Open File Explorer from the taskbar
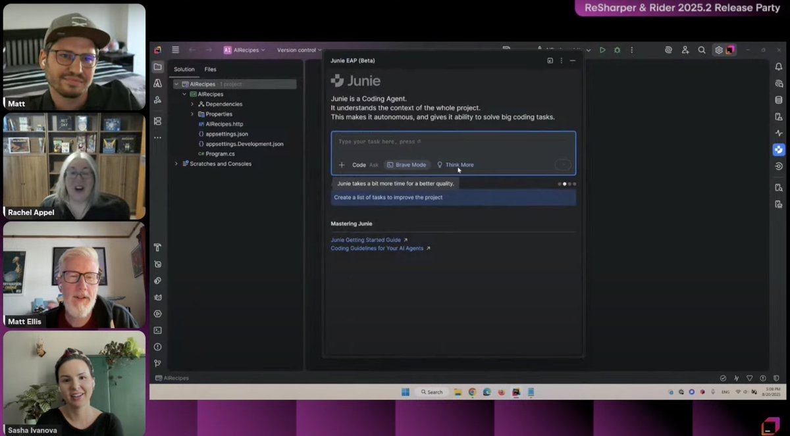The width and height of the screenshot is (790, 436). pyautogui.click(x=458, y=392)
